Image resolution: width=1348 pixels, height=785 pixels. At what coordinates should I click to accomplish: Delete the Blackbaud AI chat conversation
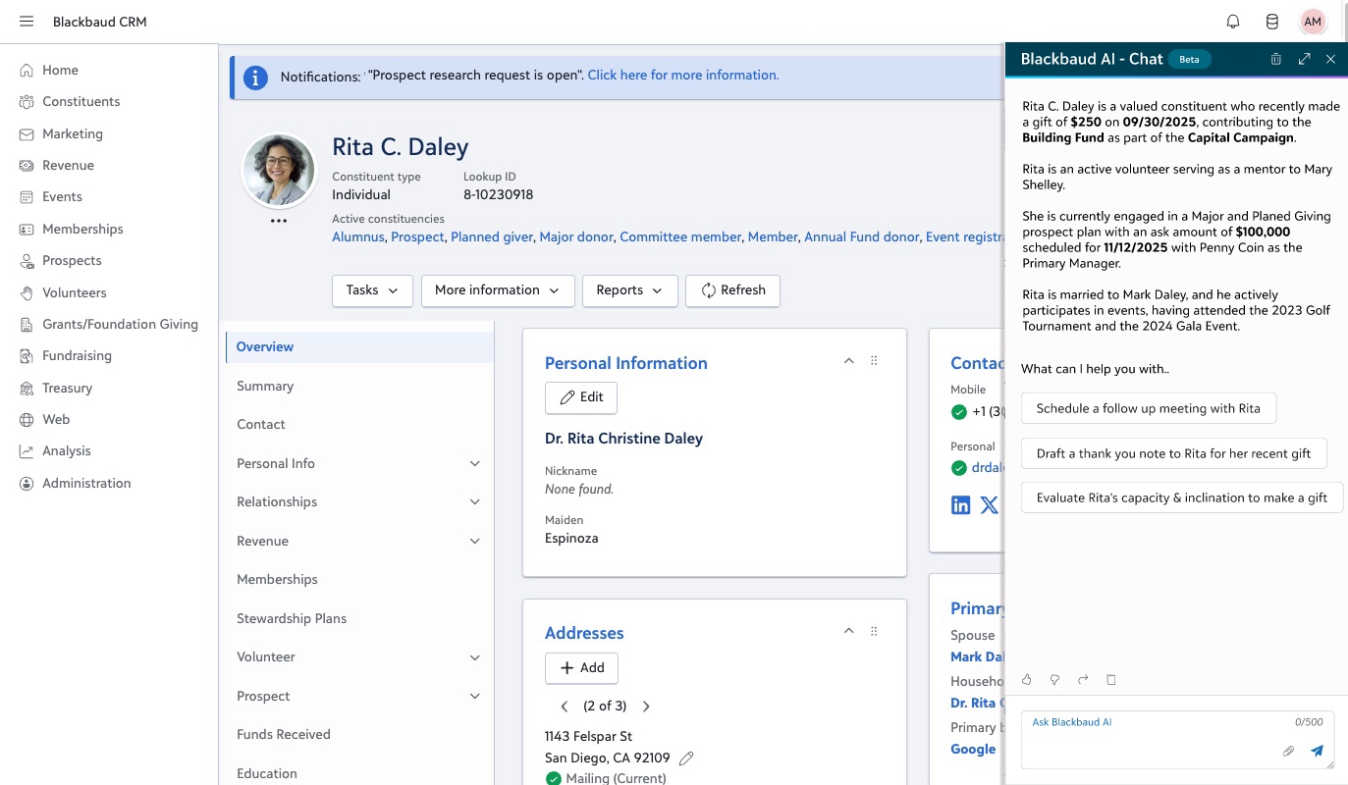(1276, 59)
